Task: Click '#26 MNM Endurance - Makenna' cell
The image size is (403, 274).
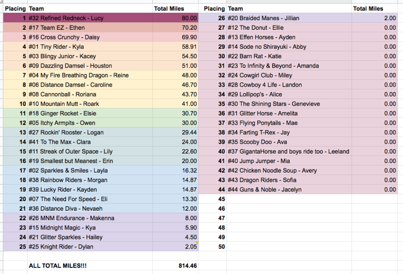Action: [x=90, y=218]
